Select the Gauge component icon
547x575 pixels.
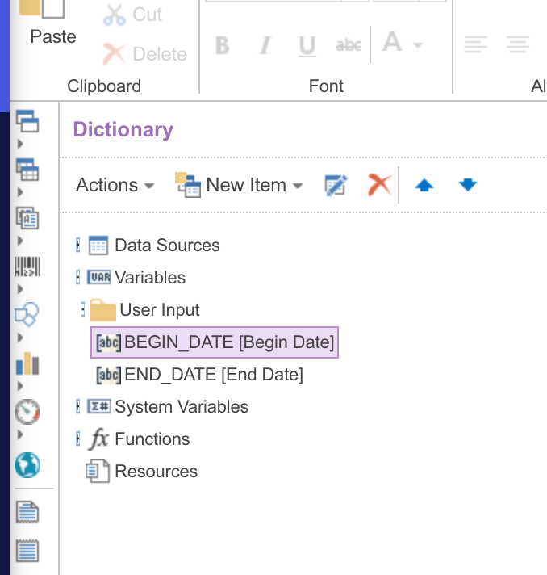(27, 413)
